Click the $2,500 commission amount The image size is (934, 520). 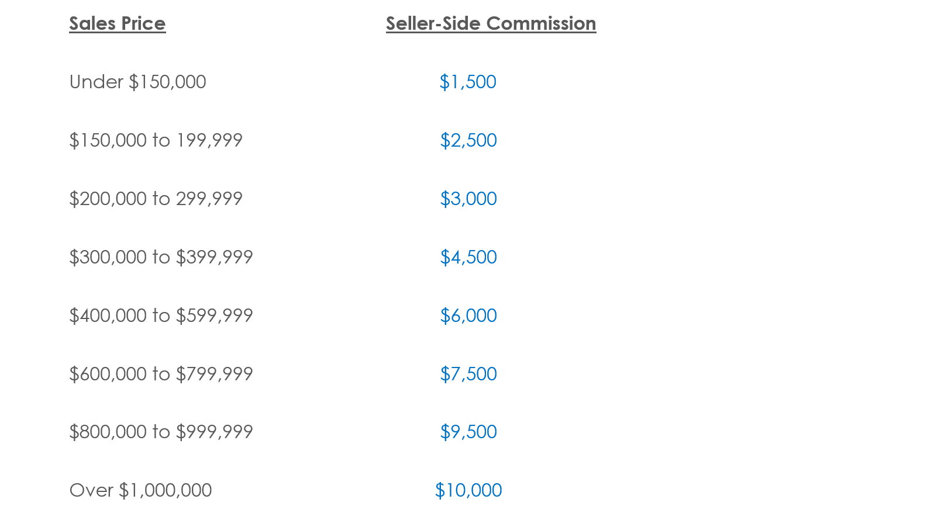point(468,140)
